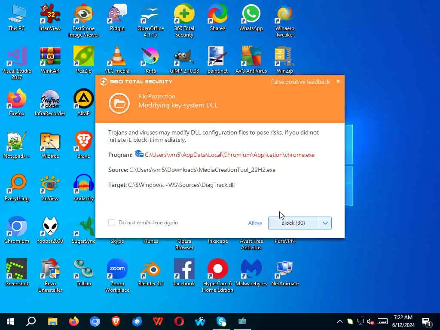
Task: Close the 360 Total Security alert
Action: click(x=338, y=81)
